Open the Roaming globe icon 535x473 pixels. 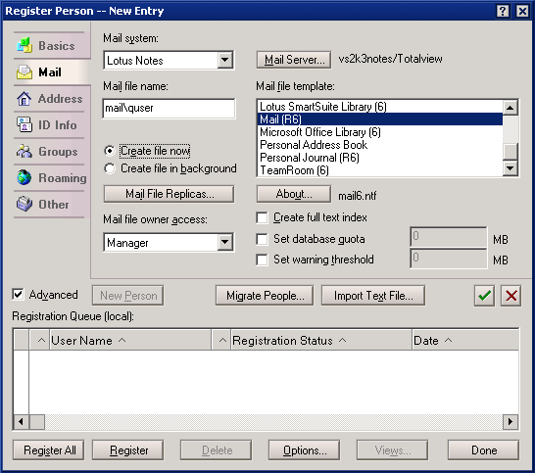click(x=24, y=177)
